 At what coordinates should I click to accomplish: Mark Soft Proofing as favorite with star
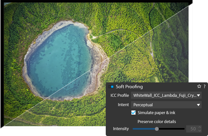[x=199, y=87]
